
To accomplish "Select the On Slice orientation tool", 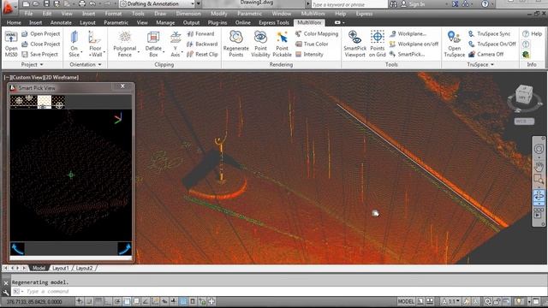I will (74, 44).
